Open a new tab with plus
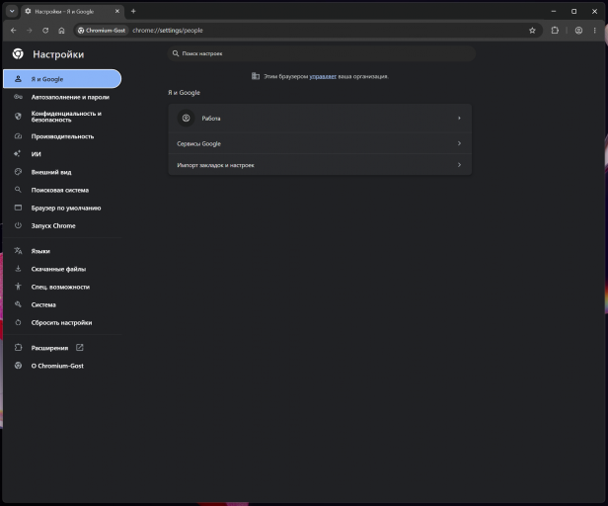Screen dimensions: 608x506 [133, 11]
